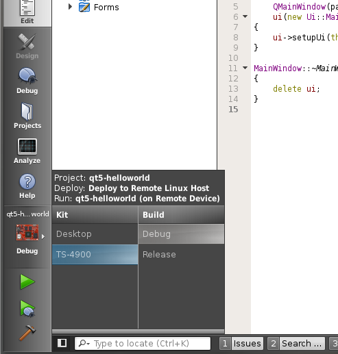Open the Help mode

pos(27,186)
